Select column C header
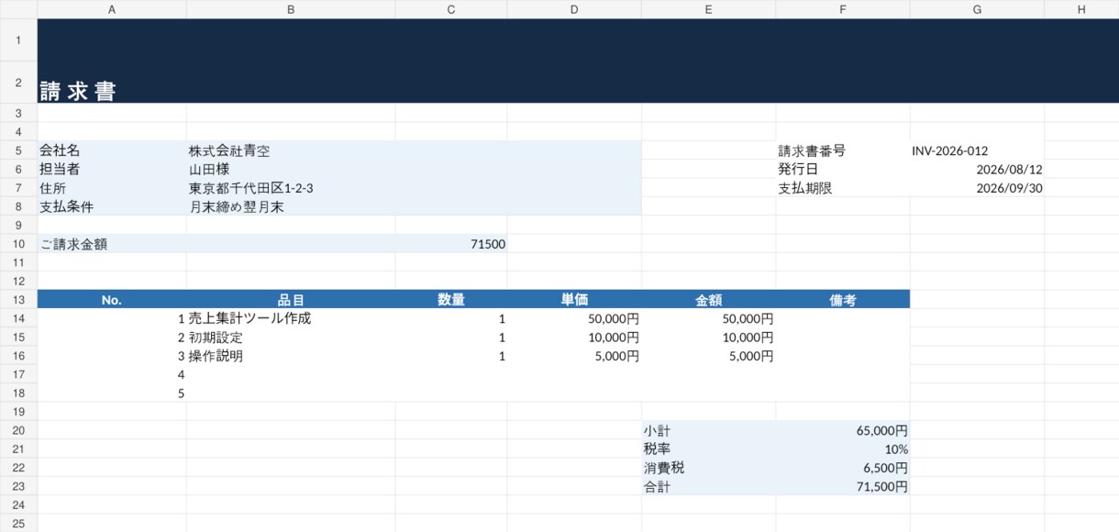The image size is (1119, 532). tap(451, 9)
